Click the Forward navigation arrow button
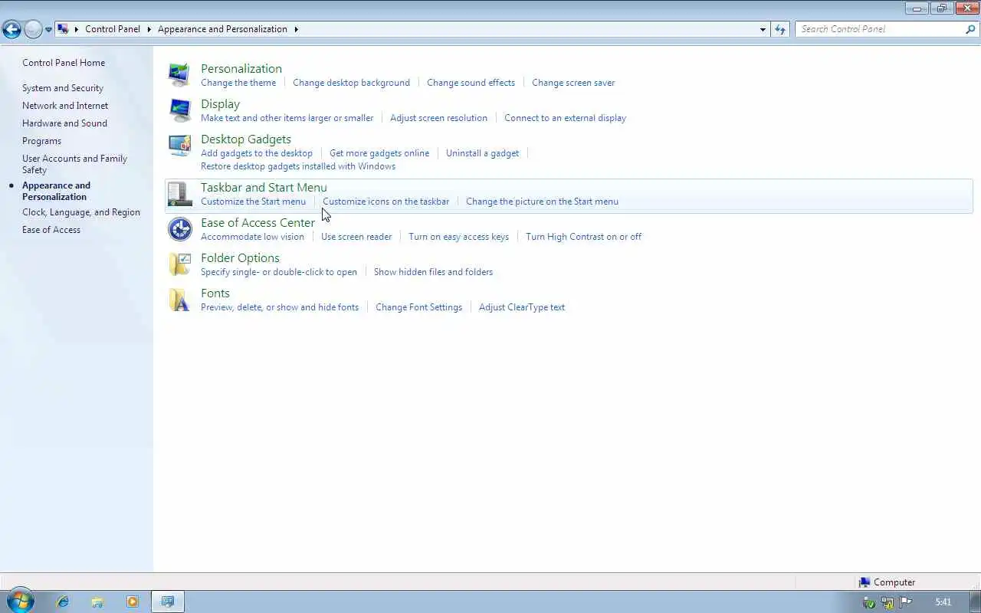 click(x=32, y=29)
